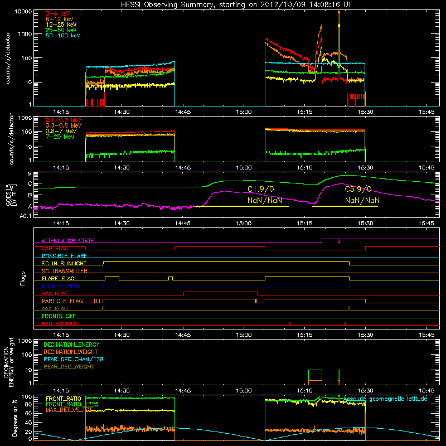This screenshot has height=446, width=446.
Task: Click the DECIMATION_WEIGHT legend label
Action: coord(71,352)
